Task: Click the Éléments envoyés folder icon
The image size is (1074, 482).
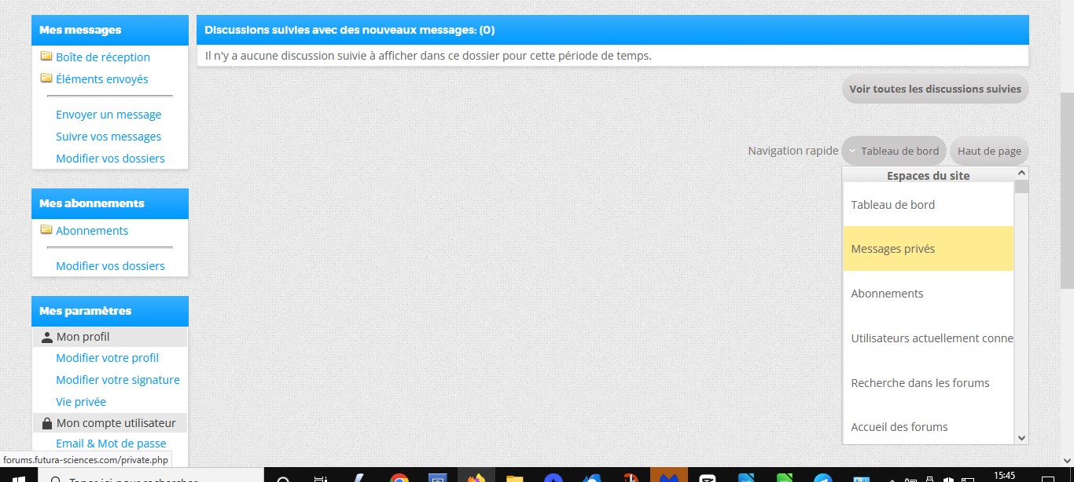Action: click(x=46, y=78)
